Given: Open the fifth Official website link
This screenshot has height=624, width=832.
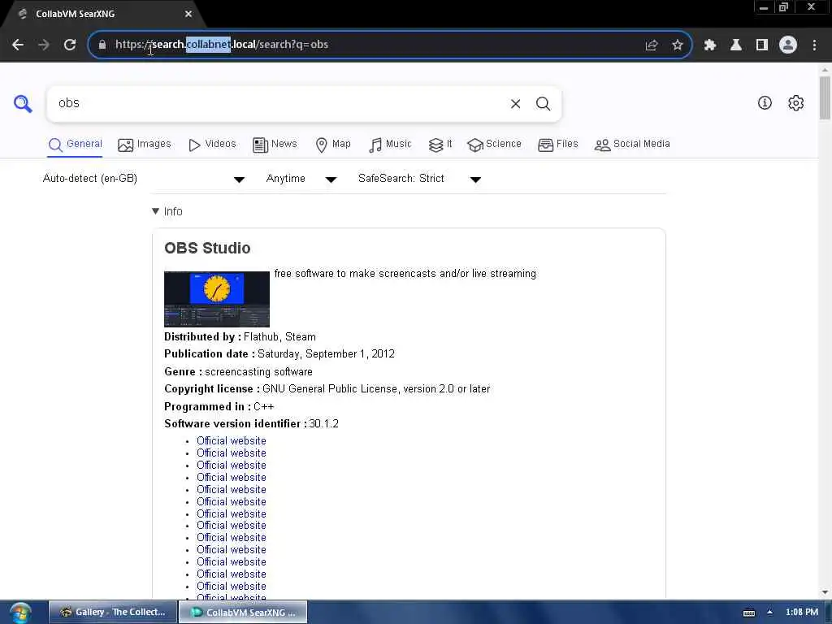Looking at the screenshot, I should [232, 490].
